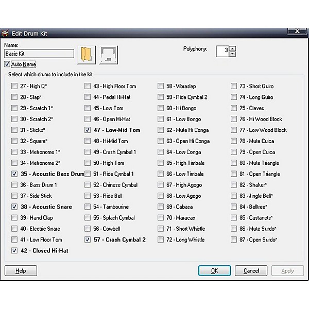The image size is (309, 309).
Task: Click the 79 - Open Cuica label
Action: click(257, 152)
